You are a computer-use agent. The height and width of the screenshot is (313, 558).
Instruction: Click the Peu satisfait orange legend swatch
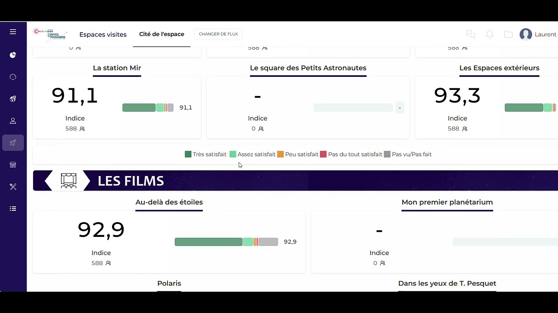(280, 154)
